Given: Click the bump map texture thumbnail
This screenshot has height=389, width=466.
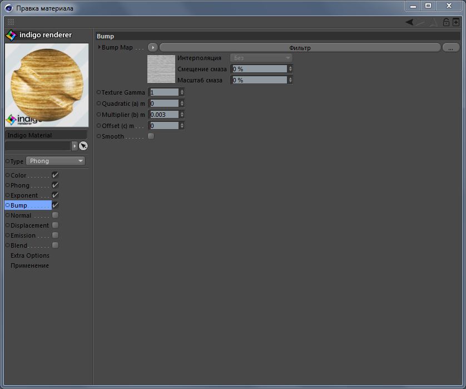Looking at the screenshot, I should tap(161, 68).
